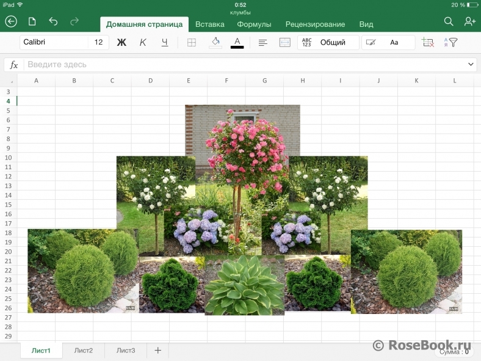
Task: Toggle bold formatting (Ж)
Action: (121, 43)
